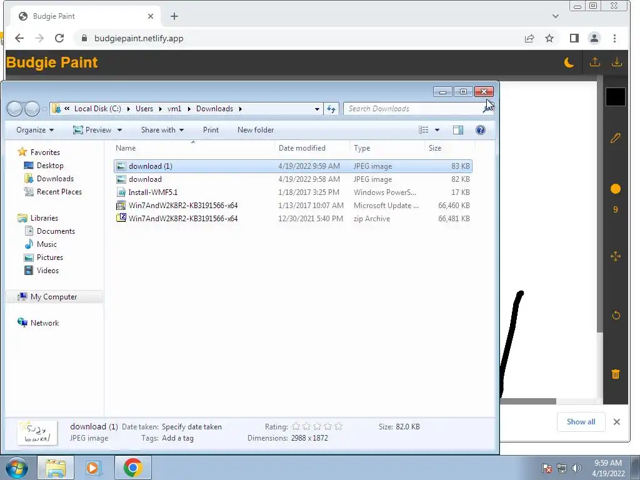This screenshot has height=480, width=640.
Task: Click New folder in Explorer toolbar
Action: pyautogui.click(x=256, y=130)
